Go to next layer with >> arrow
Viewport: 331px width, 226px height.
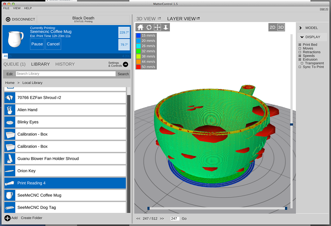(x=162, y=219)
